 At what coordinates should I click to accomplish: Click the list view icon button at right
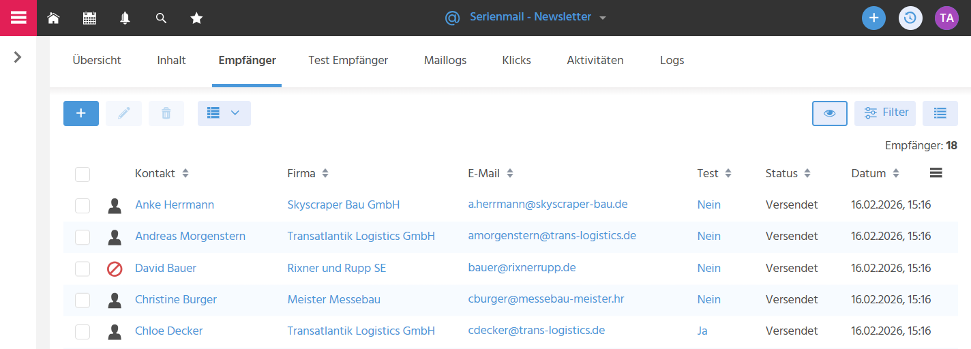[x=940, y=113]
